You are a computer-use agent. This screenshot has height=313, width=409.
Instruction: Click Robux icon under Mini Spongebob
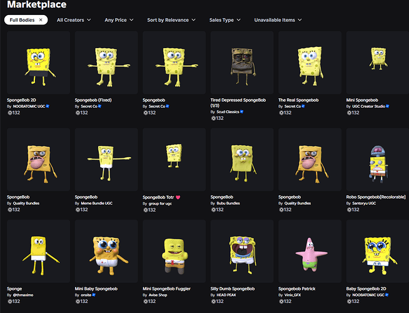349,113
